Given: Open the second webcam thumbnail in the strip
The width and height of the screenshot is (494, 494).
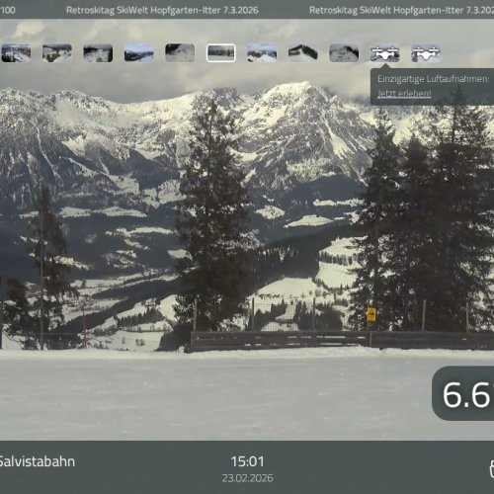Looking at the screenshot, I should pyautogui.click(x=57, y=53).
